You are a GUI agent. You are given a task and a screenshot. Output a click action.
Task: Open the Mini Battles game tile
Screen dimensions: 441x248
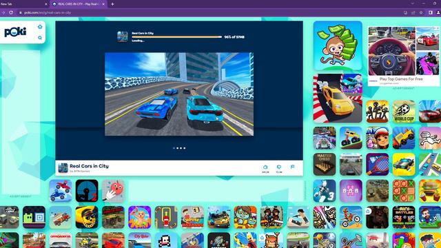pos(404,217)
